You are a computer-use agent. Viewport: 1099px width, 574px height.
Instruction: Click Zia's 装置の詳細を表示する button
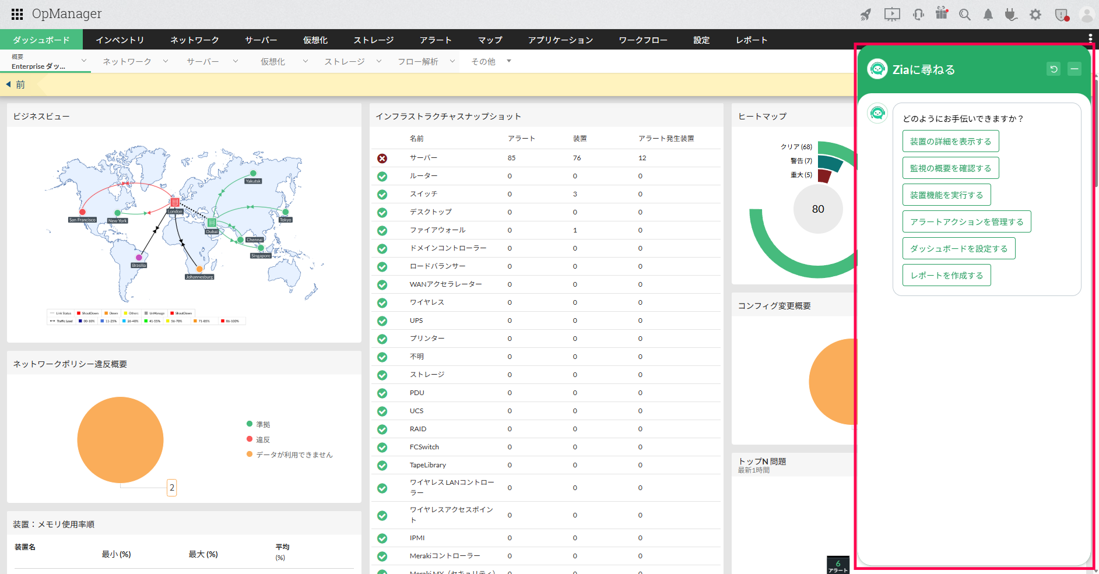[x=950, y=142]
